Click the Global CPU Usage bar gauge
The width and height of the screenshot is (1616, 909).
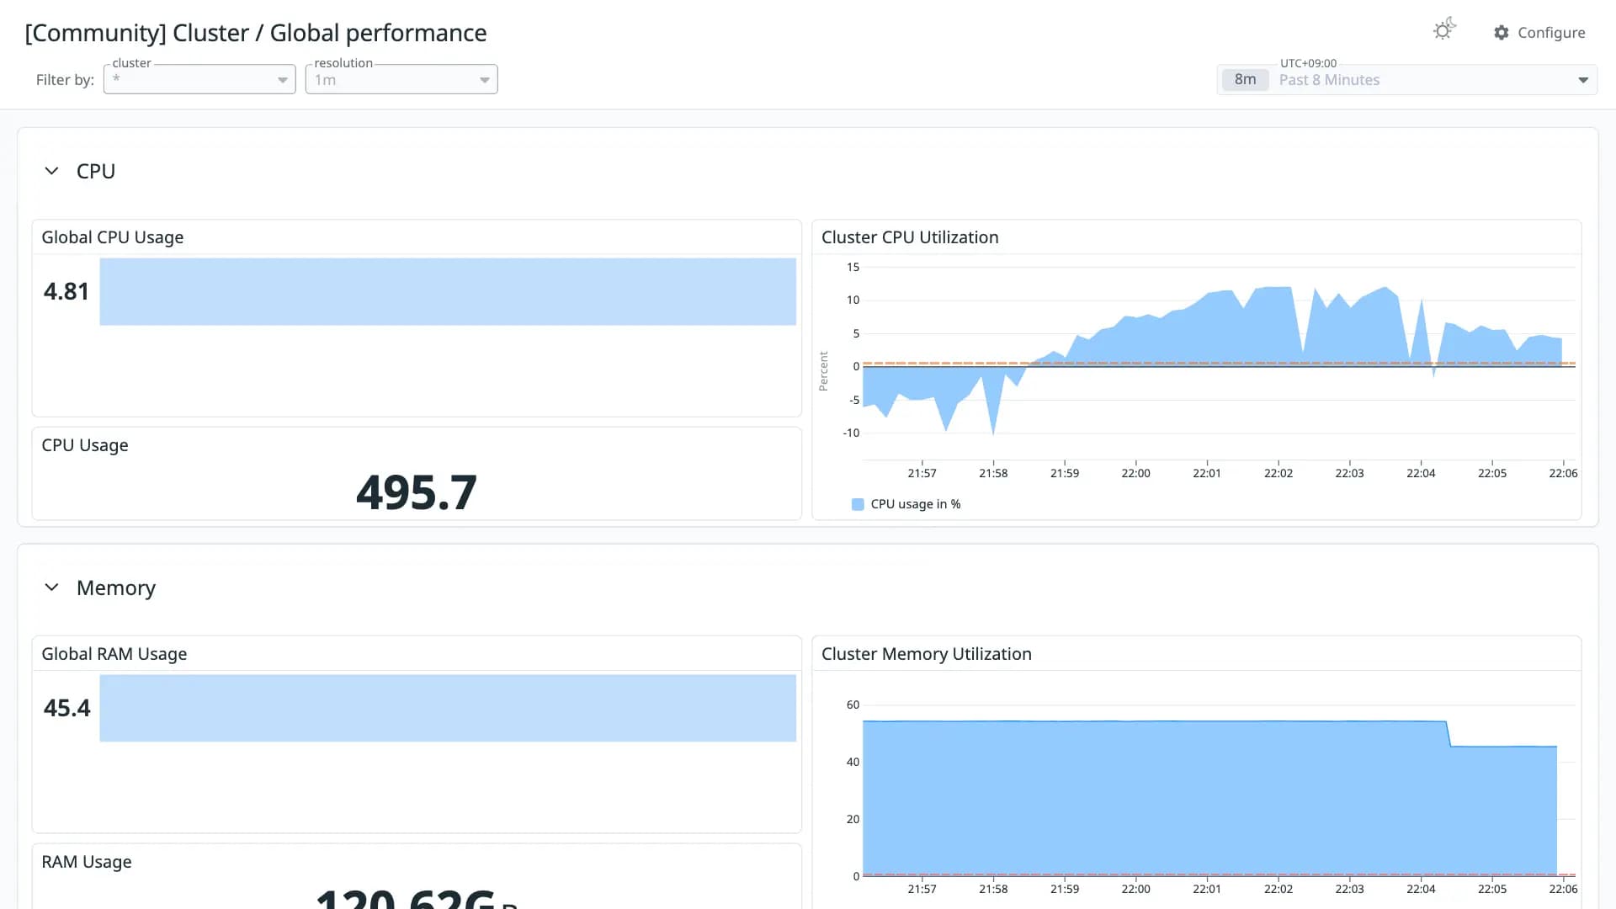point(448,291)
